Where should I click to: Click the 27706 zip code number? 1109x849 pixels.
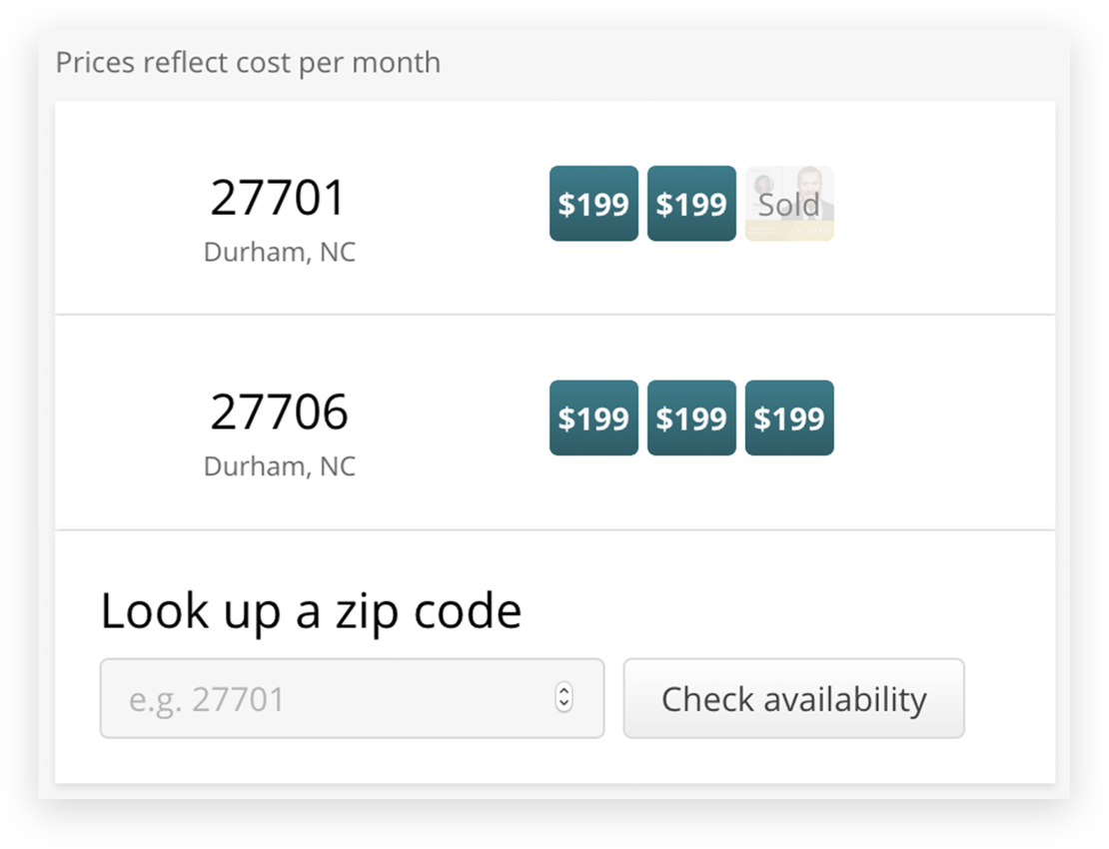pyautogui.click(x=279, y=412)
